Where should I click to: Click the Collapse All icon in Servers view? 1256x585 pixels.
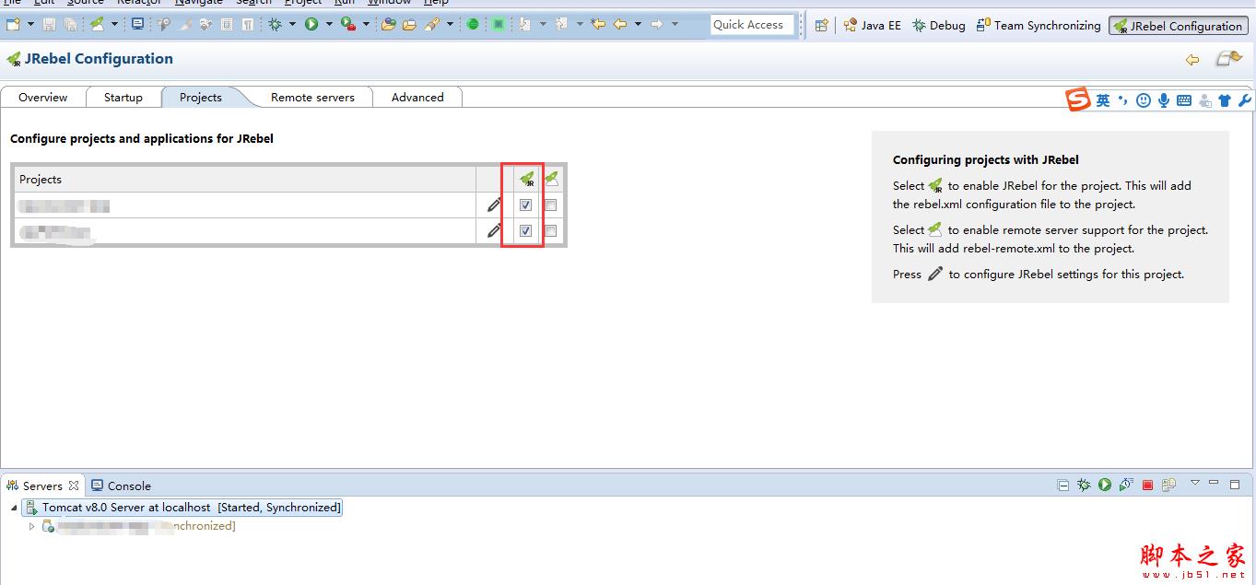pyautogui.click(x=1062, y=485)
